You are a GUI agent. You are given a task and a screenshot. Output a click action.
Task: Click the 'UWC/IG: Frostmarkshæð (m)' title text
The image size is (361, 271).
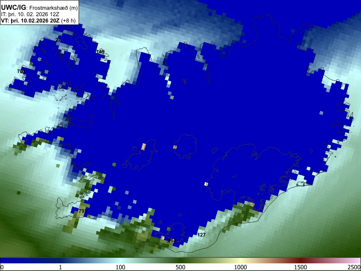[x=39, y=8]
